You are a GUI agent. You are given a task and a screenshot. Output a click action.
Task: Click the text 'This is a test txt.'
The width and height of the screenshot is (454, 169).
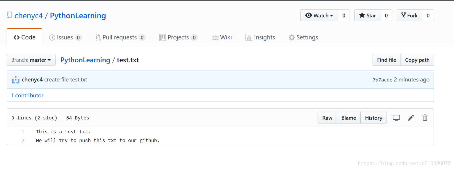(63, 132)
